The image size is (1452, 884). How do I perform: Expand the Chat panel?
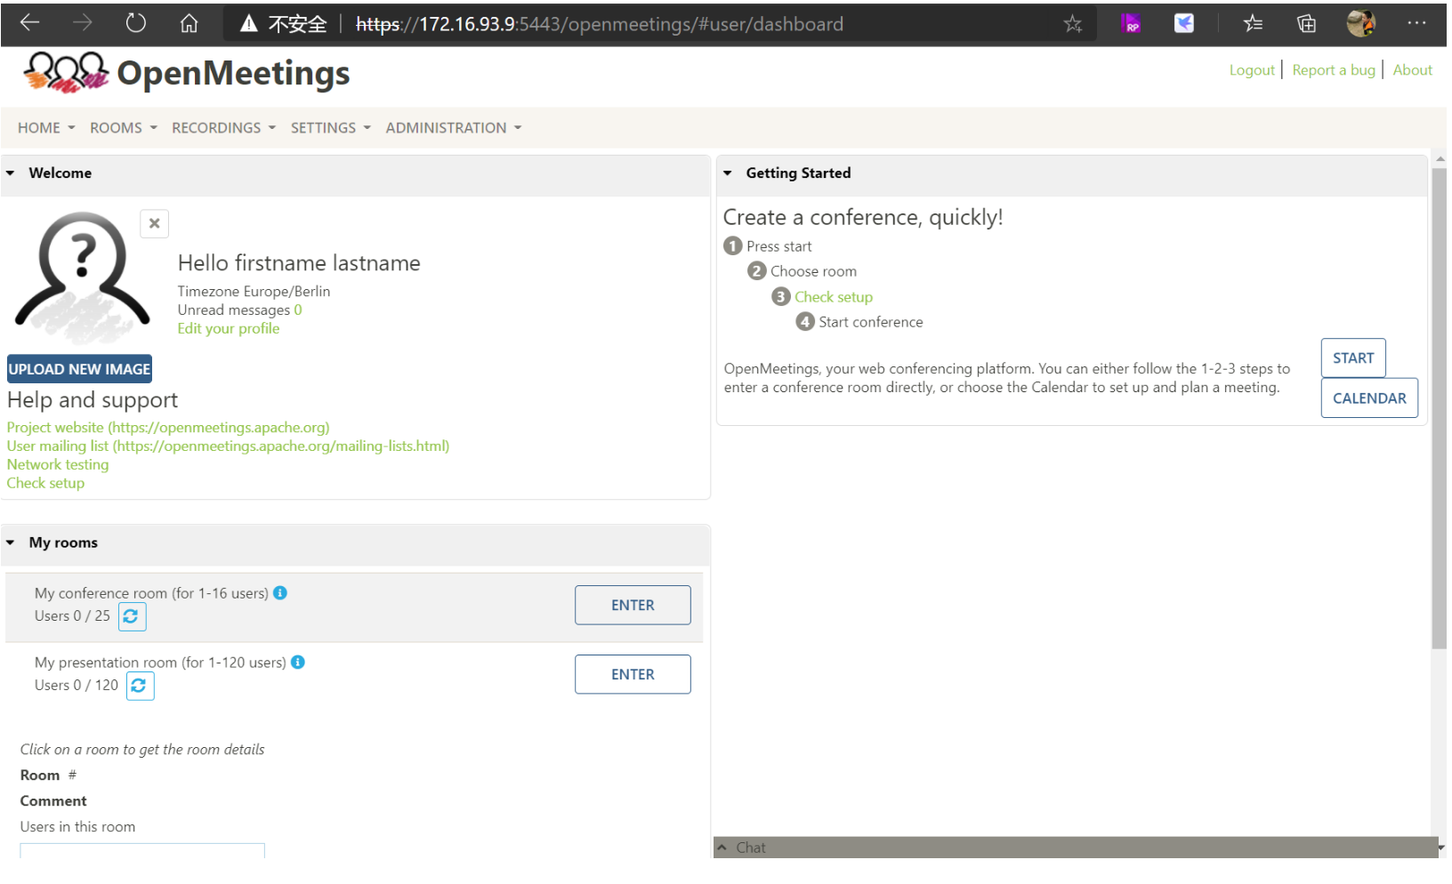(x=722, y=848)
